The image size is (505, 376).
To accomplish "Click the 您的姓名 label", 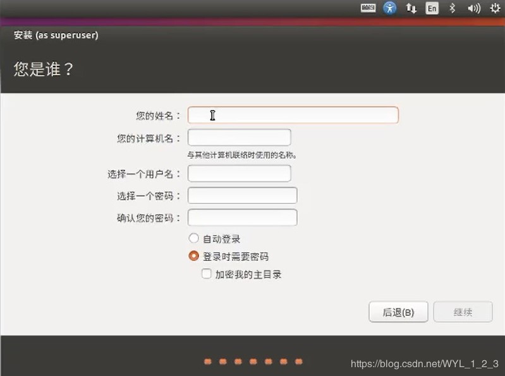I will coord(158,116).
